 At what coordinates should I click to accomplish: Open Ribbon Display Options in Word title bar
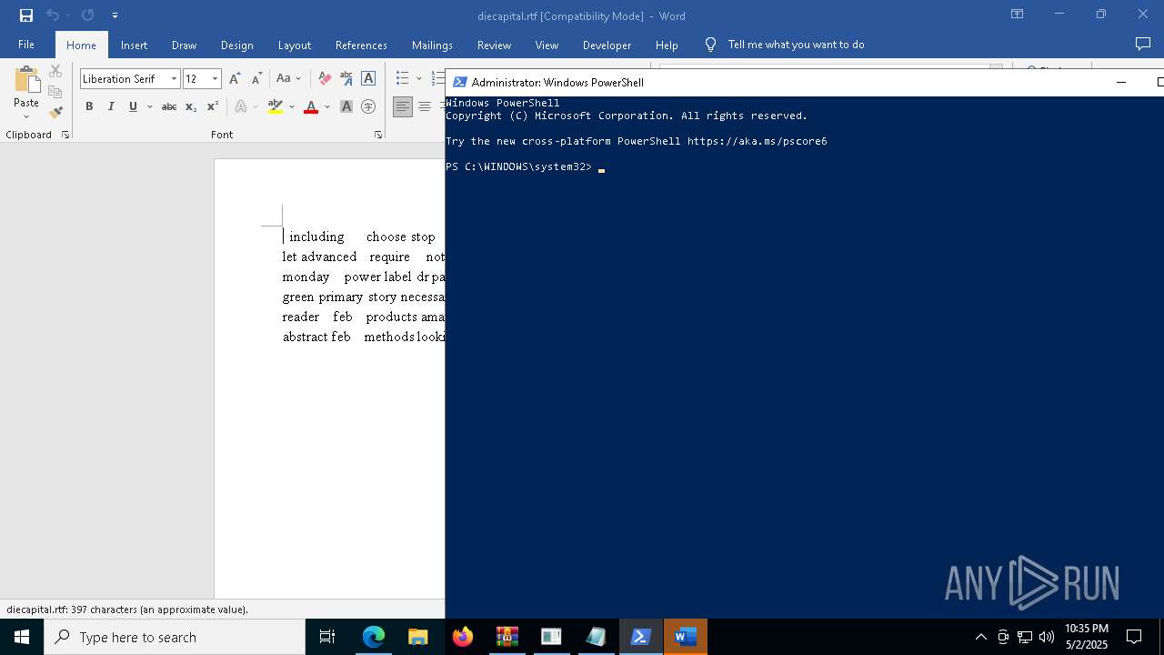click(x=1017, y=15)
